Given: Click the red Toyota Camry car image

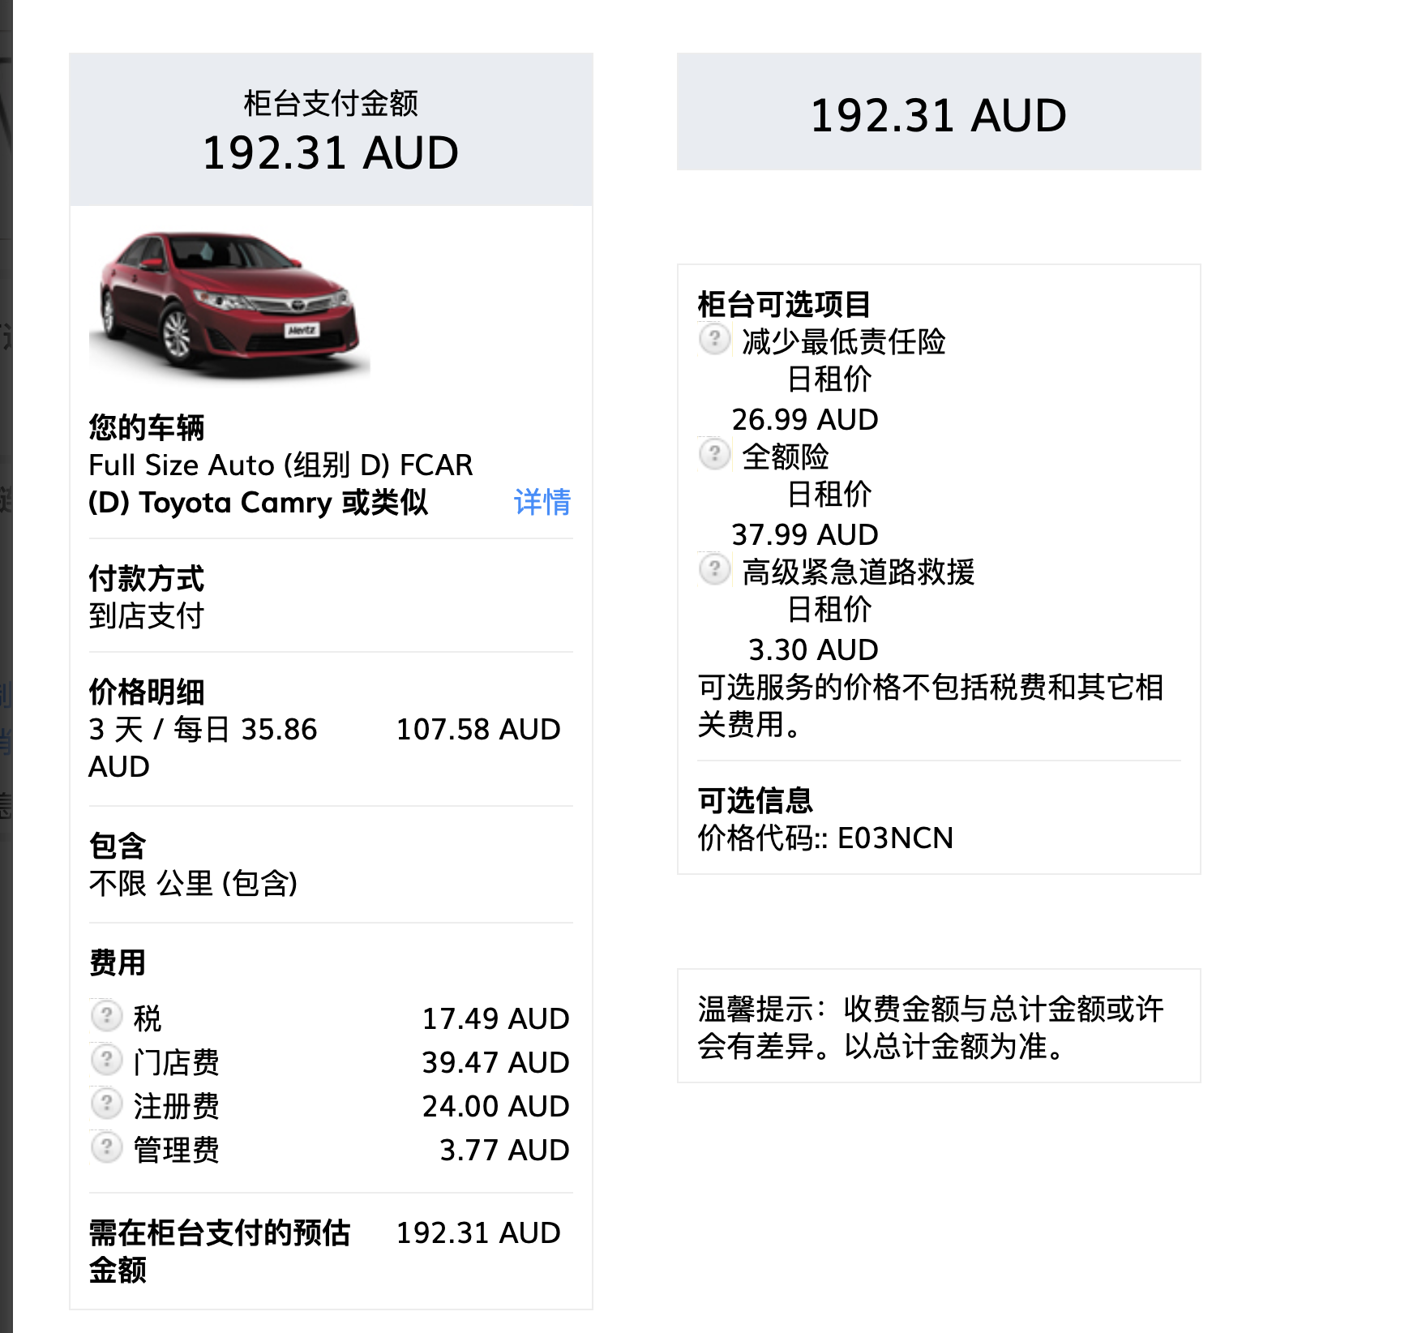Looking at the screenshot, I should click(x=229, y=302).
